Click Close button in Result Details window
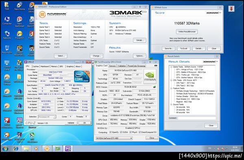244x160 pixels. (x=211, y=126)
